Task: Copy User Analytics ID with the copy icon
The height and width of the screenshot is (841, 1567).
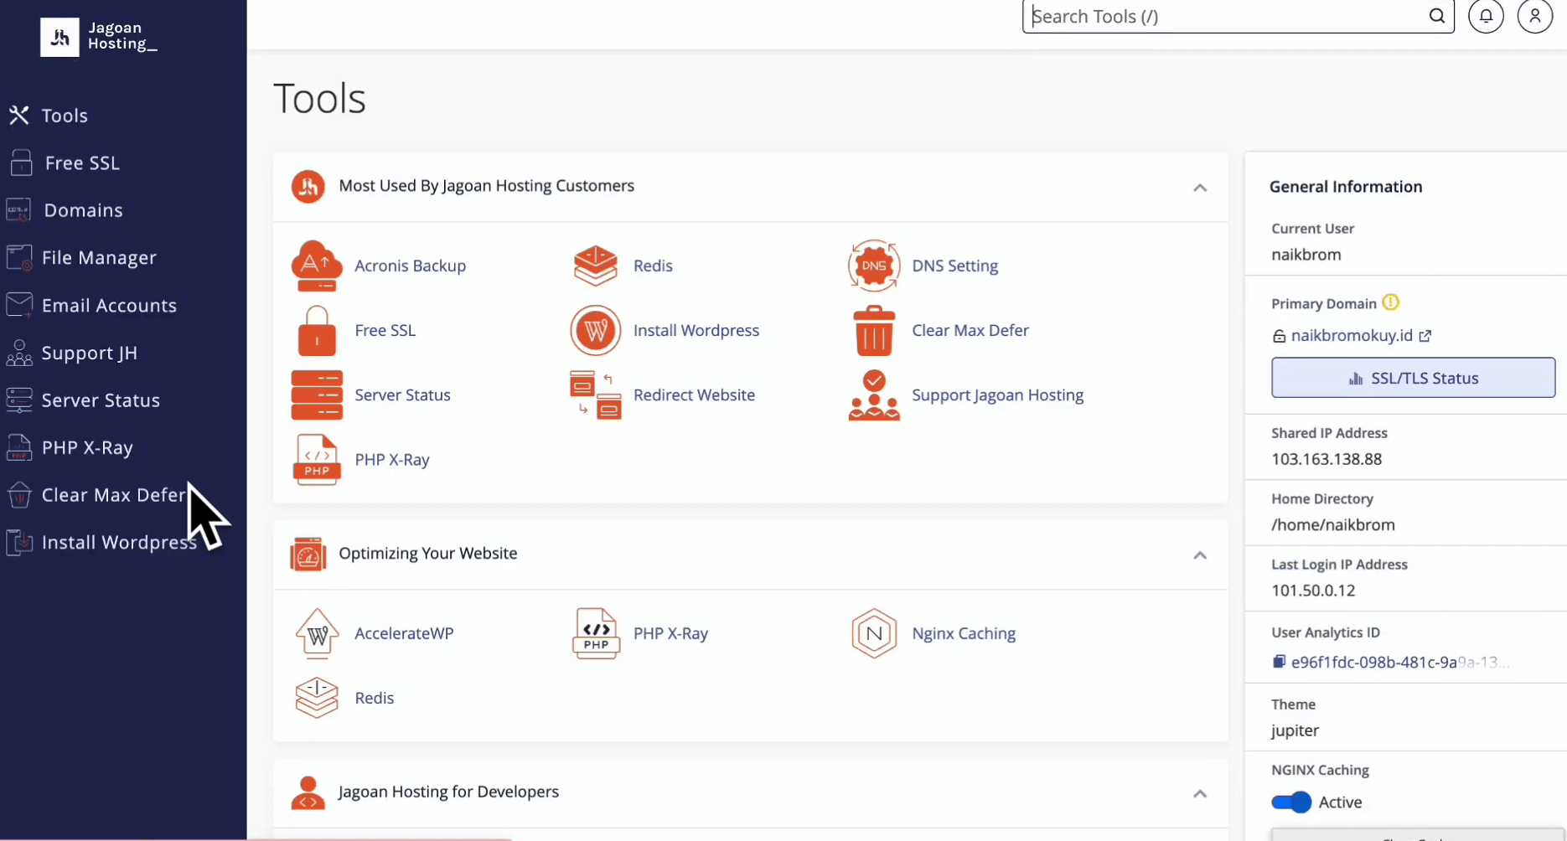Action: click(1279, 662)
